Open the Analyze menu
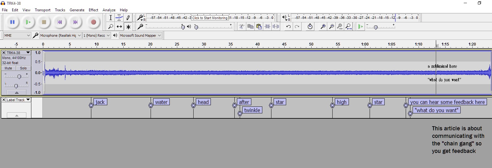Image resolution: width=492 pixels, height=168 pixels. tap(109, 10)
